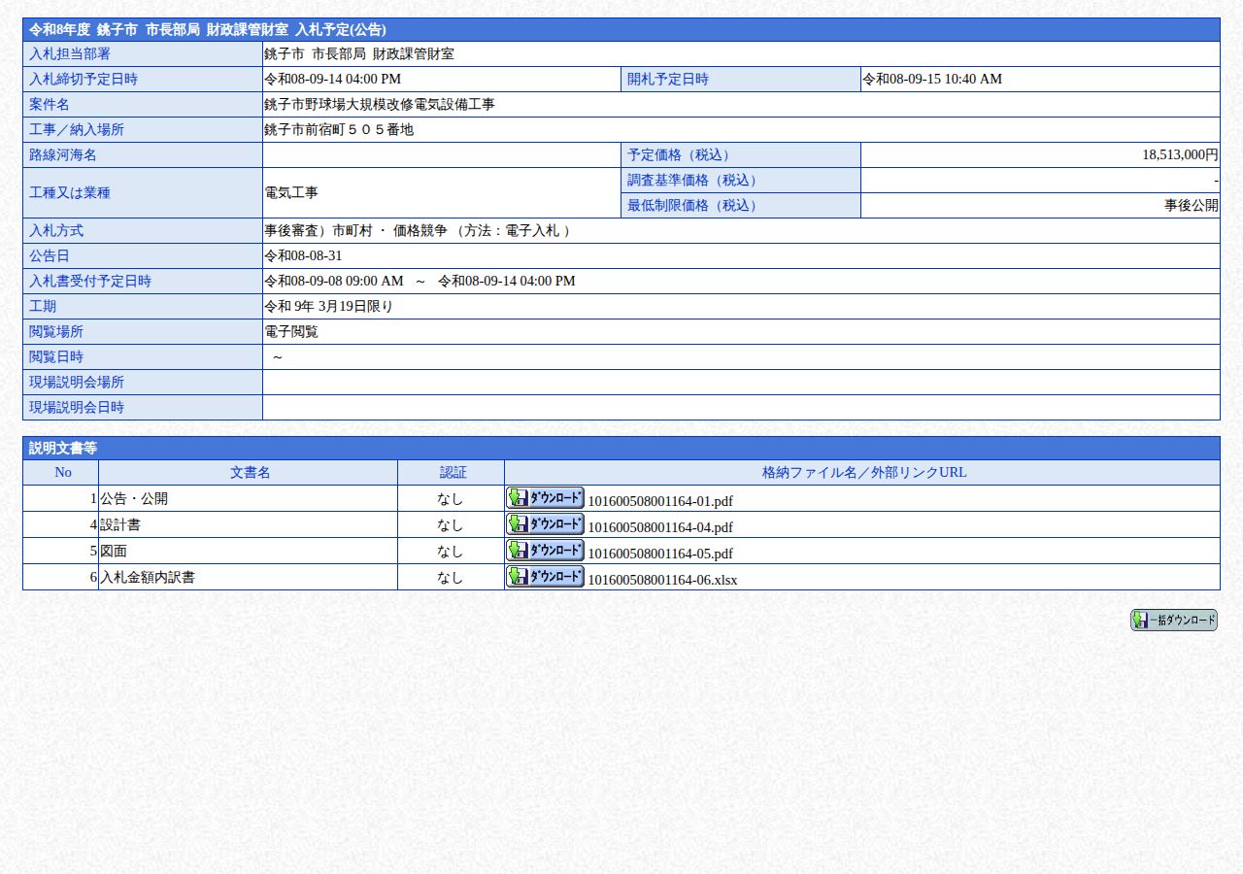Screen dimensions: 1243x874
Task: Click the deadline 令和08-09-14 04:00 PM value
Action: 332,80
